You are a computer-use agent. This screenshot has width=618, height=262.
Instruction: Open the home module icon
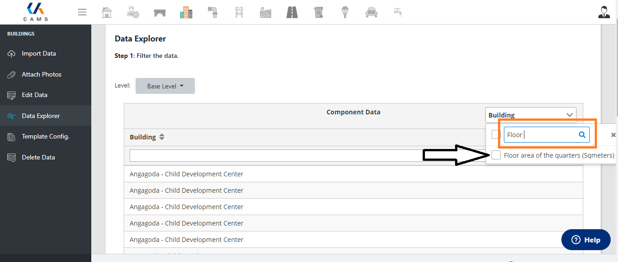[x=106, y=12]
